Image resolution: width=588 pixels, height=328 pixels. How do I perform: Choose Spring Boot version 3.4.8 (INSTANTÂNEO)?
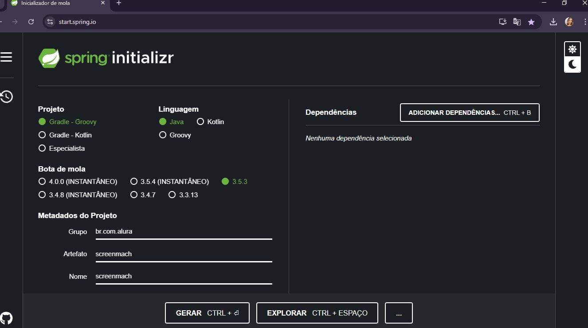(x=78, y=195)
